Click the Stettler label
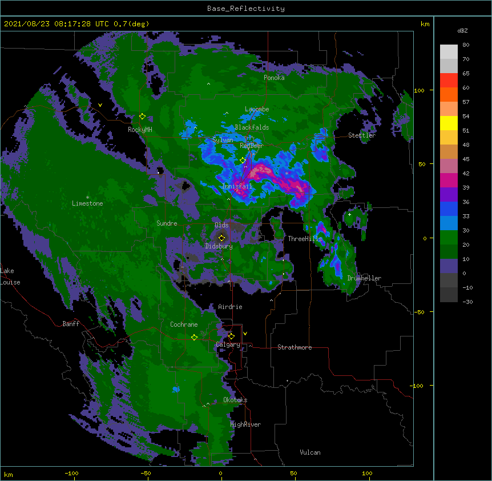This screenshot has width=492, height=481. [x=362, y=135]
